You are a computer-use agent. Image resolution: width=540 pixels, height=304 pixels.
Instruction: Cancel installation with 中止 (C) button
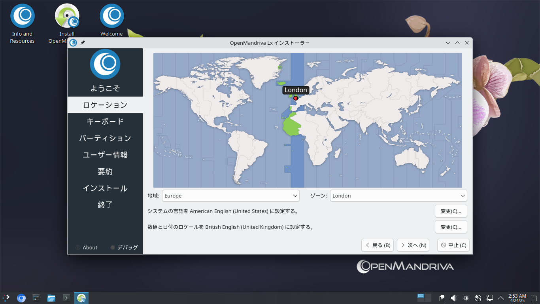pyautogui.click(x=453, y=245)
